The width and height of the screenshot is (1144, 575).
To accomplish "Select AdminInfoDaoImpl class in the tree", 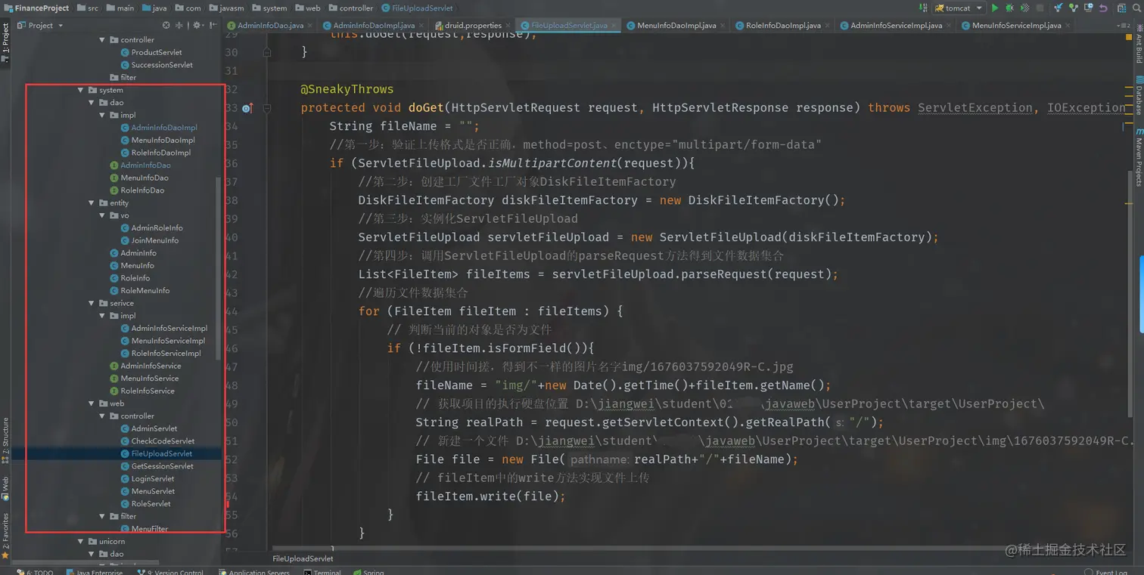I will [x=163, y=128].
